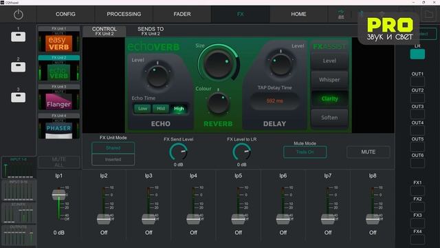This screenshot has width=440, height=248.
Task: Open CONTROL FX Unit 2 tab
Action: [104, 31]
